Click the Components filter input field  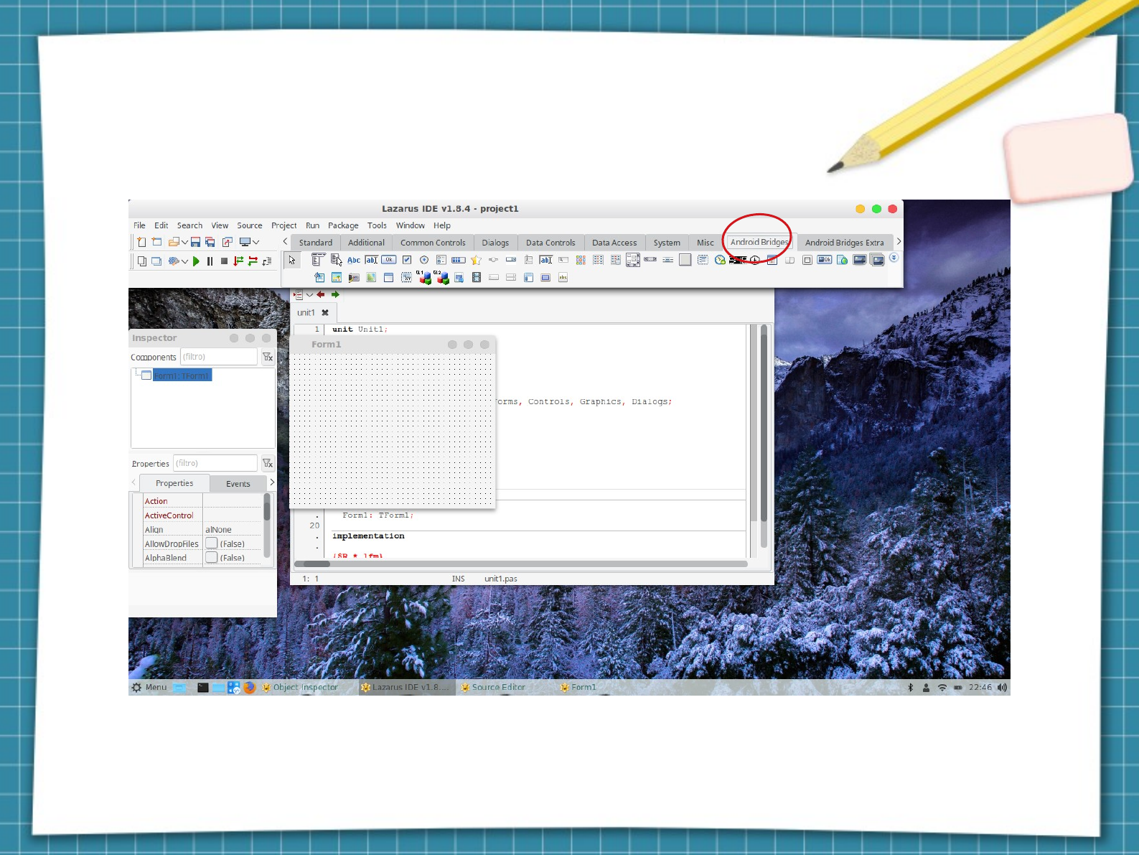click(218, 357)
